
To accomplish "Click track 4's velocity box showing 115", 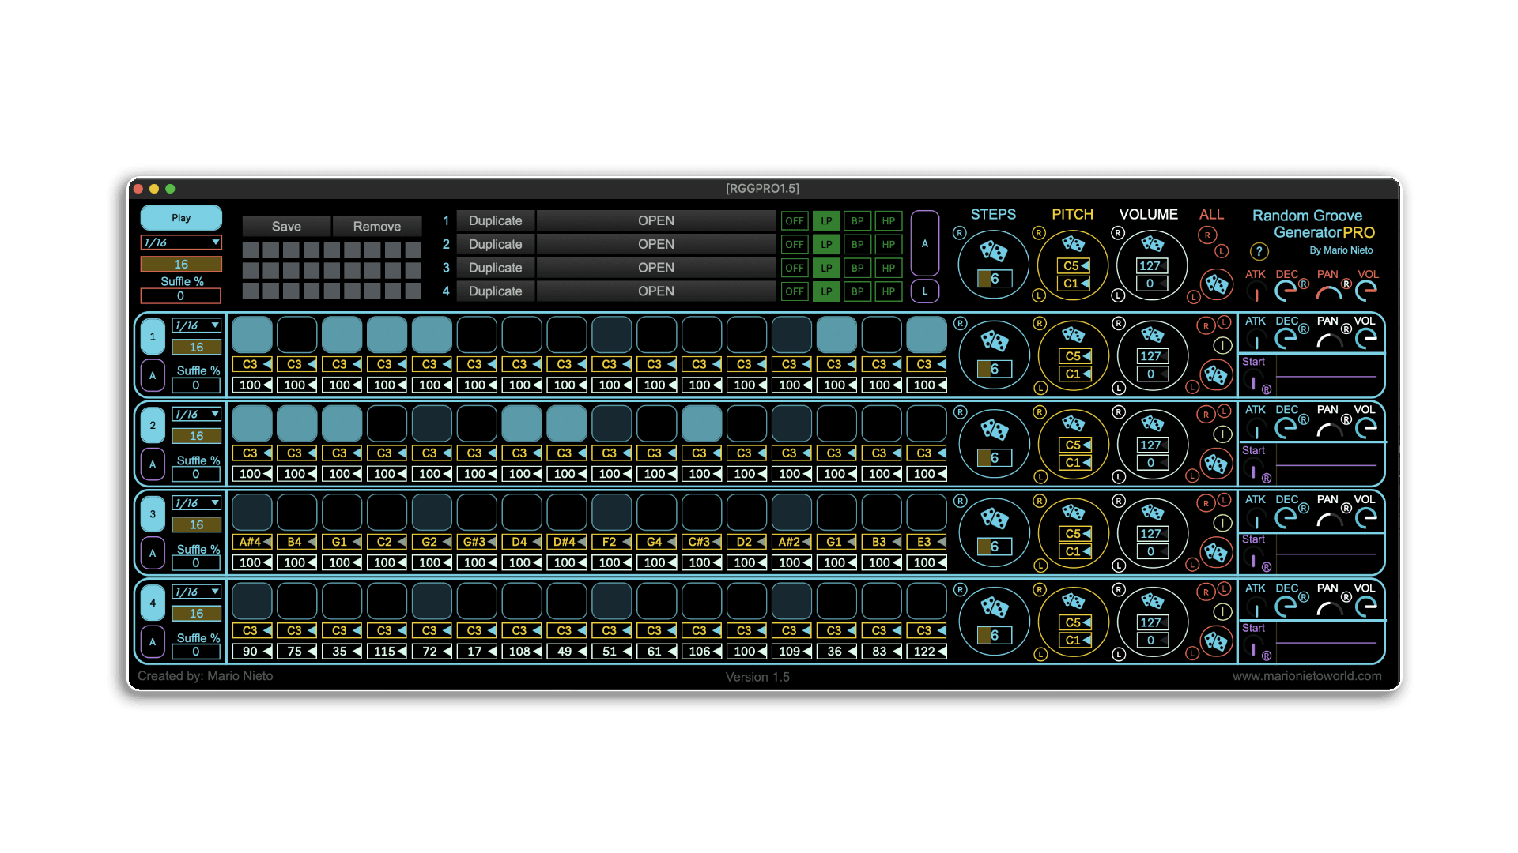I will pos(387,652).
